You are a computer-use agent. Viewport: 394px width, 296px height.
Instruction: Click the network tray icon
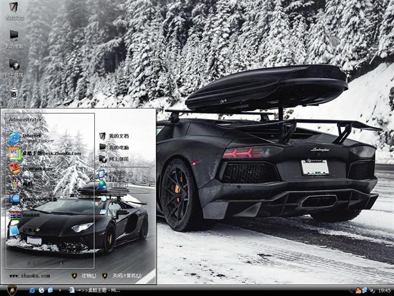pos(364,290)
